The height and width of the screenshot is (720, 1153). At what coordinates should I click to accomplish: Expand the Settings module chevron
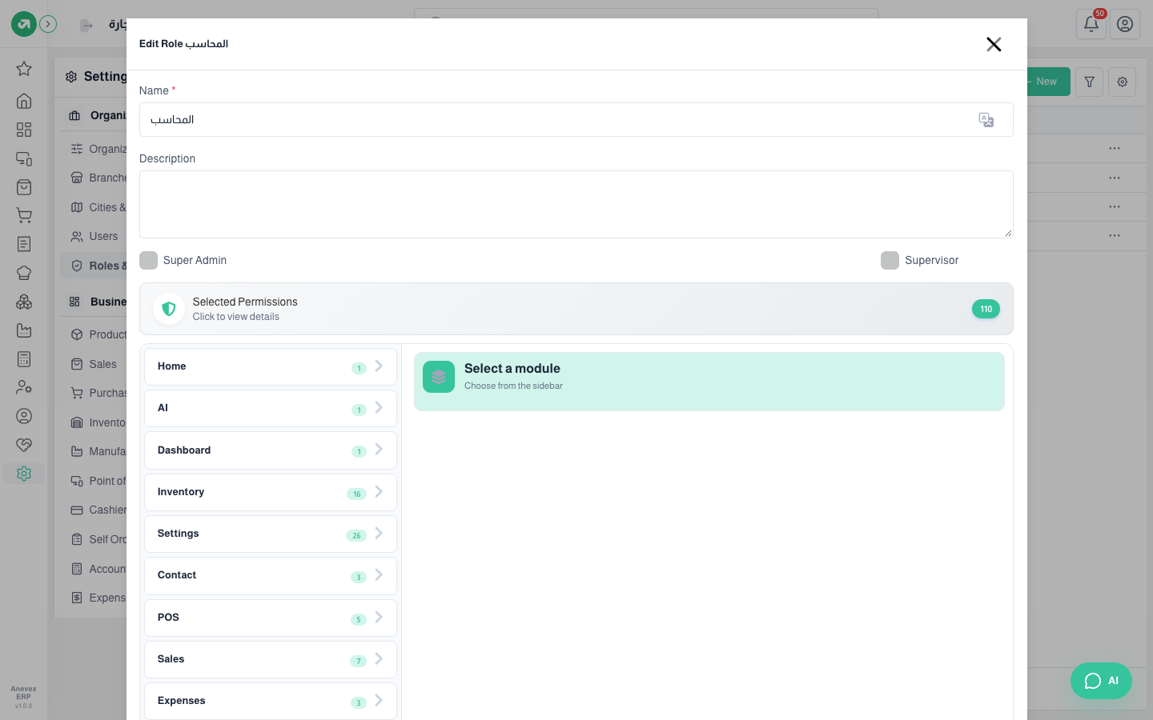(x=379, y=533)
